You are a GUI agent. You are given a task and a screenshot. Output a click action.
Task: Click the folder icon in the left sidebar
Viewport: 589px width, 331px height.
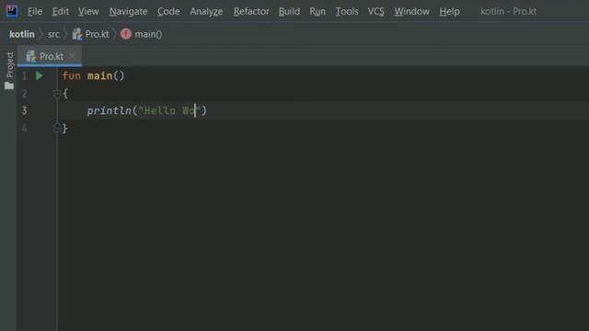9,86
